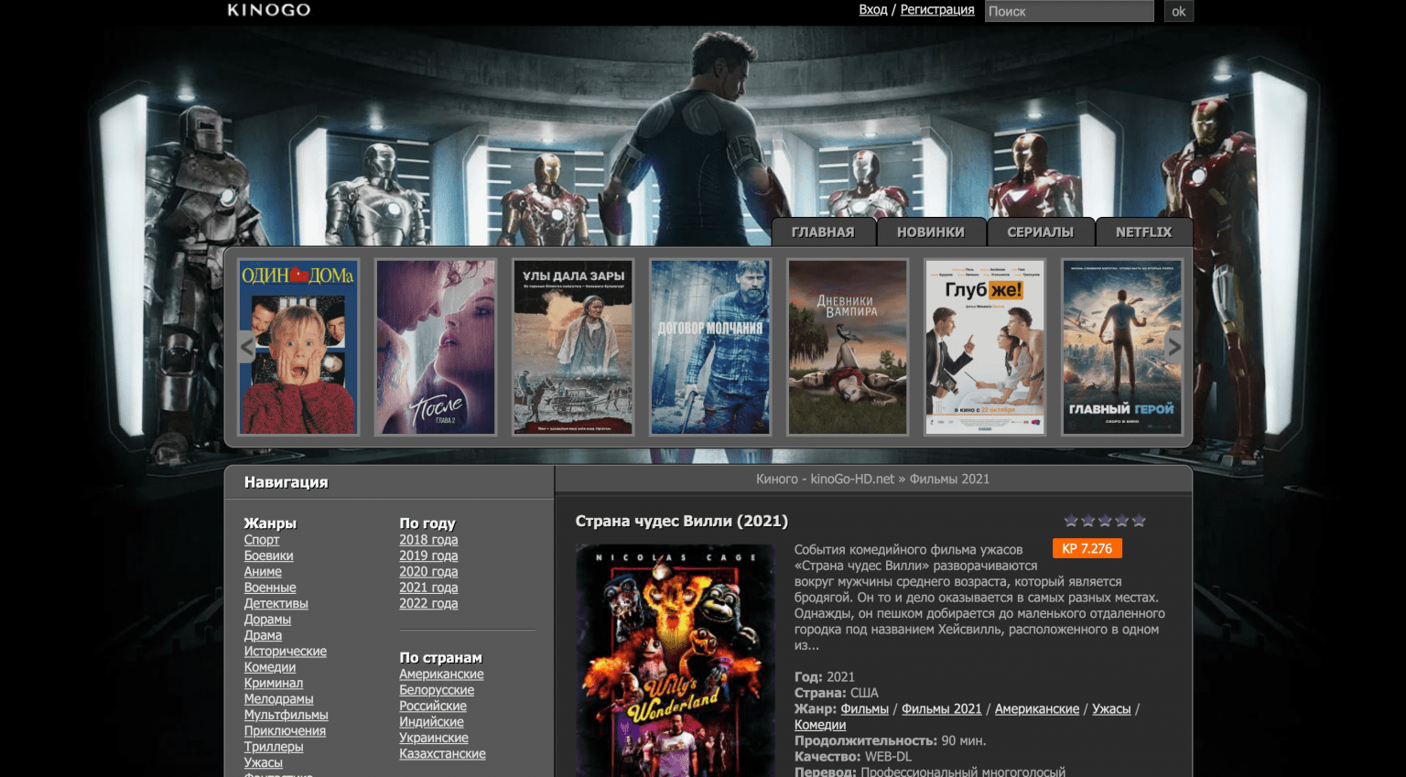This screenshot has width=1406, height=777.
Task: Switch to the НОВИНКИ tab
Action: 931,232
